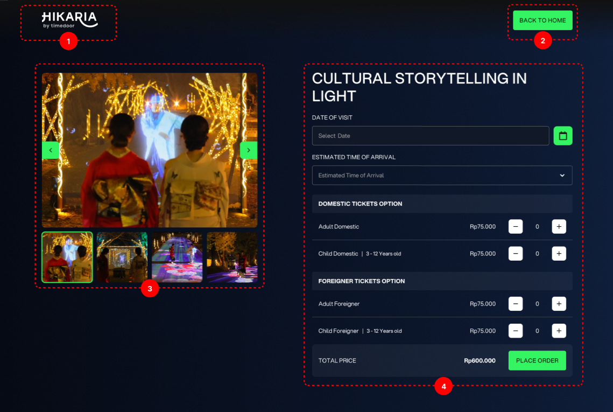Click the Hikaria by timedoor logo
613x412 pixels.
69,20
